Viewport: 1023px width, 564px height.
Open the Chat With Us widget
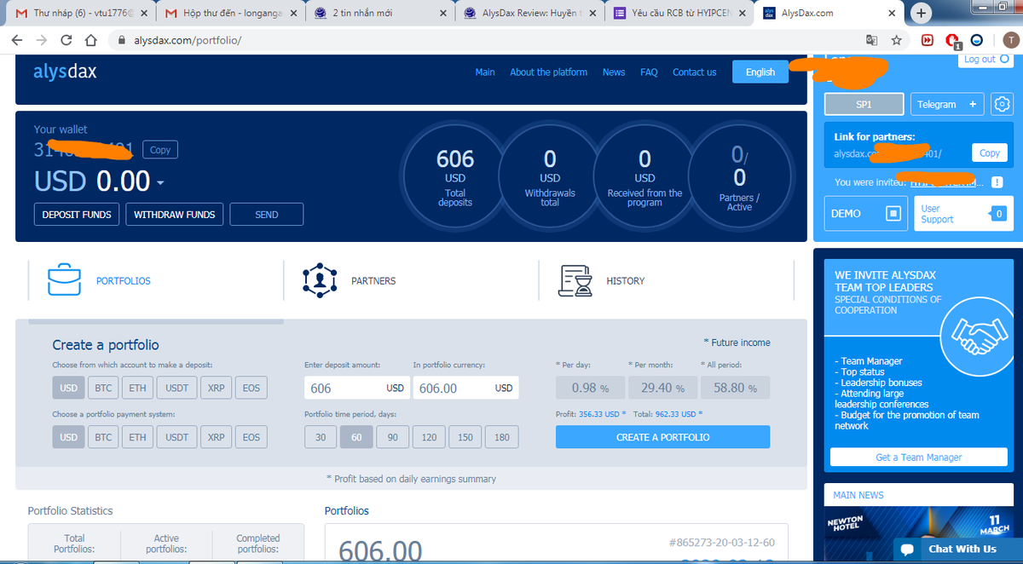(958, 550)
